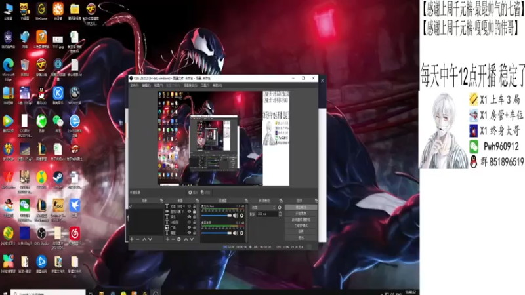The image size is (525, 295).
Task: Mute the 麦克风/Aux audio channel
Action: [235, 216]
